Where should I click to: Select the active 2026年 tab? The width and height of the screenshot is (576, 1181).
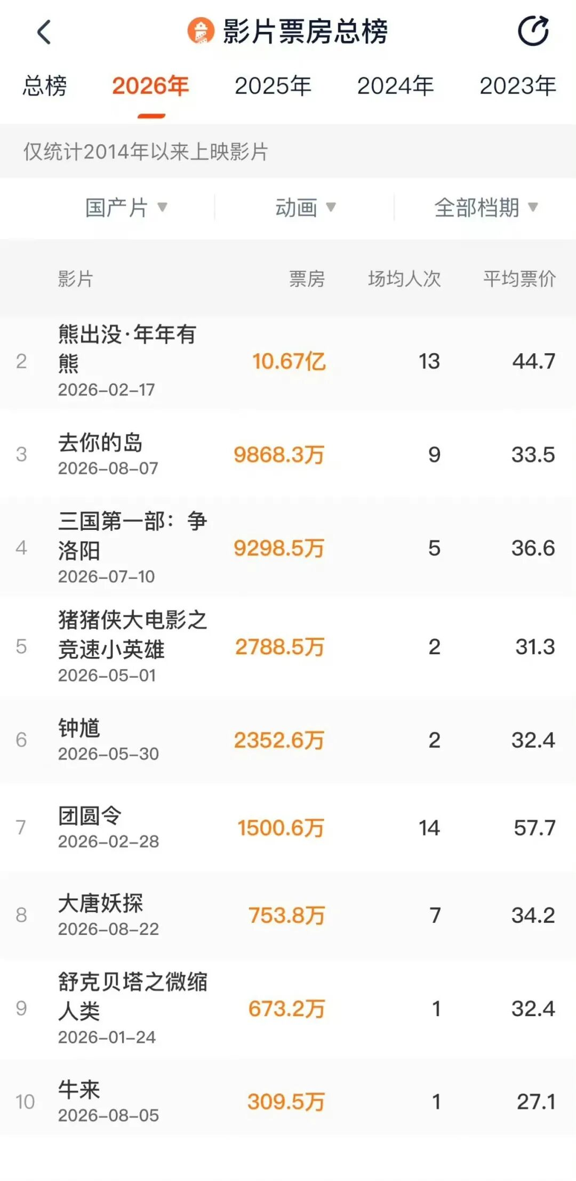click(x=150, y=86)
